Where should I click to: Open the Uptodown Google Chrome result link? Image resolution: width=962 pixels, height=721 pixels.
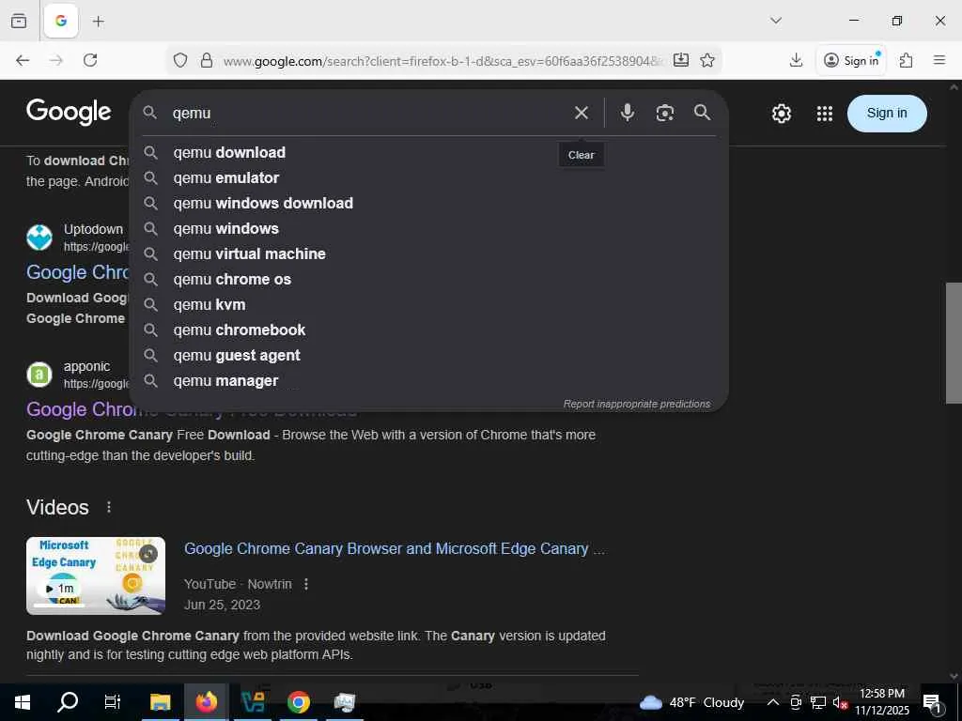[77, 272]
